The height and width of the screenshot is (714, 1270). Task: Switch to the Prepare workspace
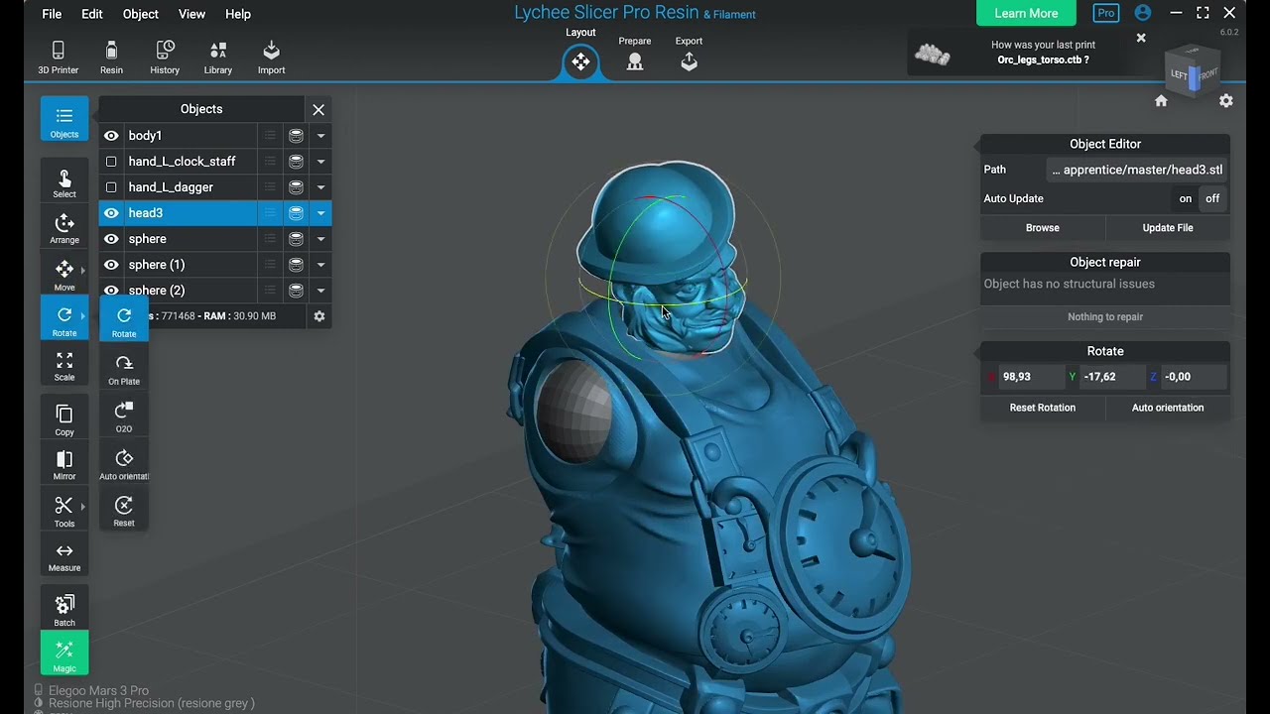click(x=635, y=55)
